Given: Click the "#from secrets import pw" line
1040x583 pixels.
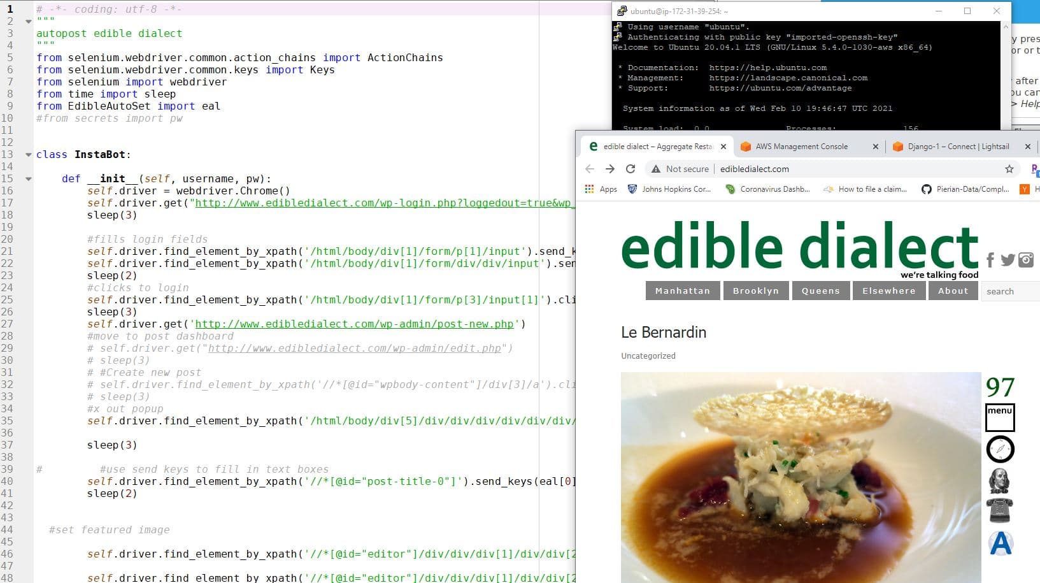Looking at the screenshot, I should (110, 118).
